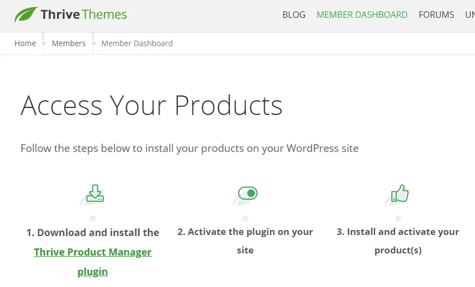
Task: Click the Thrive Themes leaf logo
Action: click(26, 14)
